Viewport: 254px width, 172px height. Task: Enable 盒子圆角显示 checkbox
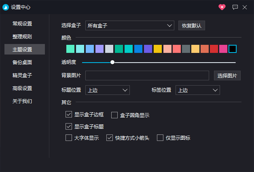click(114, 115)
